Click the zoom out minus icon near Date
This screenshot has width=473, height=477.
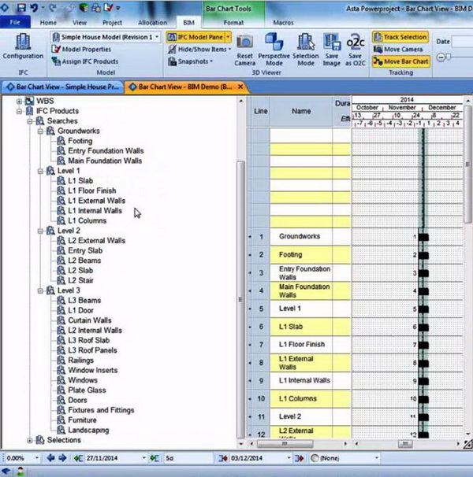click(x=441, y=57)
